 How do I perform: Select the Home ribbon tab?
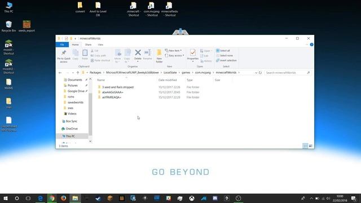[x=75, y=45]
